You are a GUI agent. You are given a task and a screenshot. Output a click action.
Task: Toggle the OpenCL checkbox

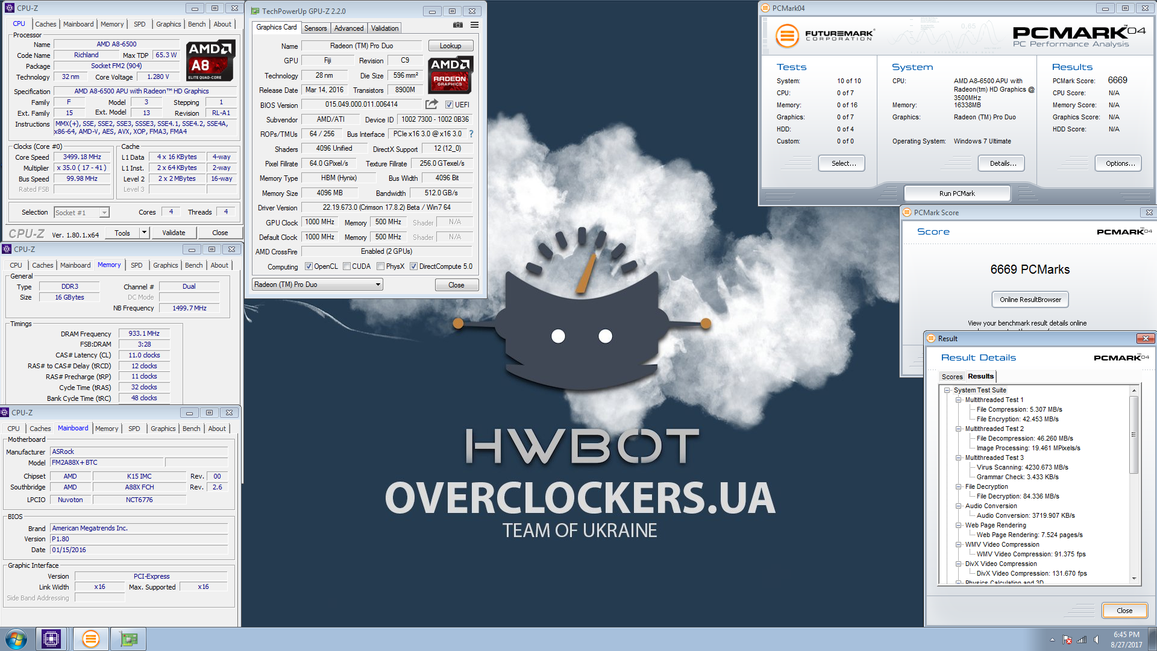[x=309, y=266]
